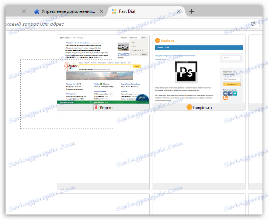Open a new tab with plus button
This screenshot has width=268, height=220.
coord(192,11)
